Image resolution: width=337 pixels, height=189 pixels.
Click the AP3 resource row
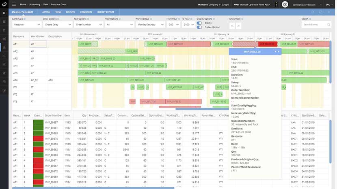tap(42, 59)
